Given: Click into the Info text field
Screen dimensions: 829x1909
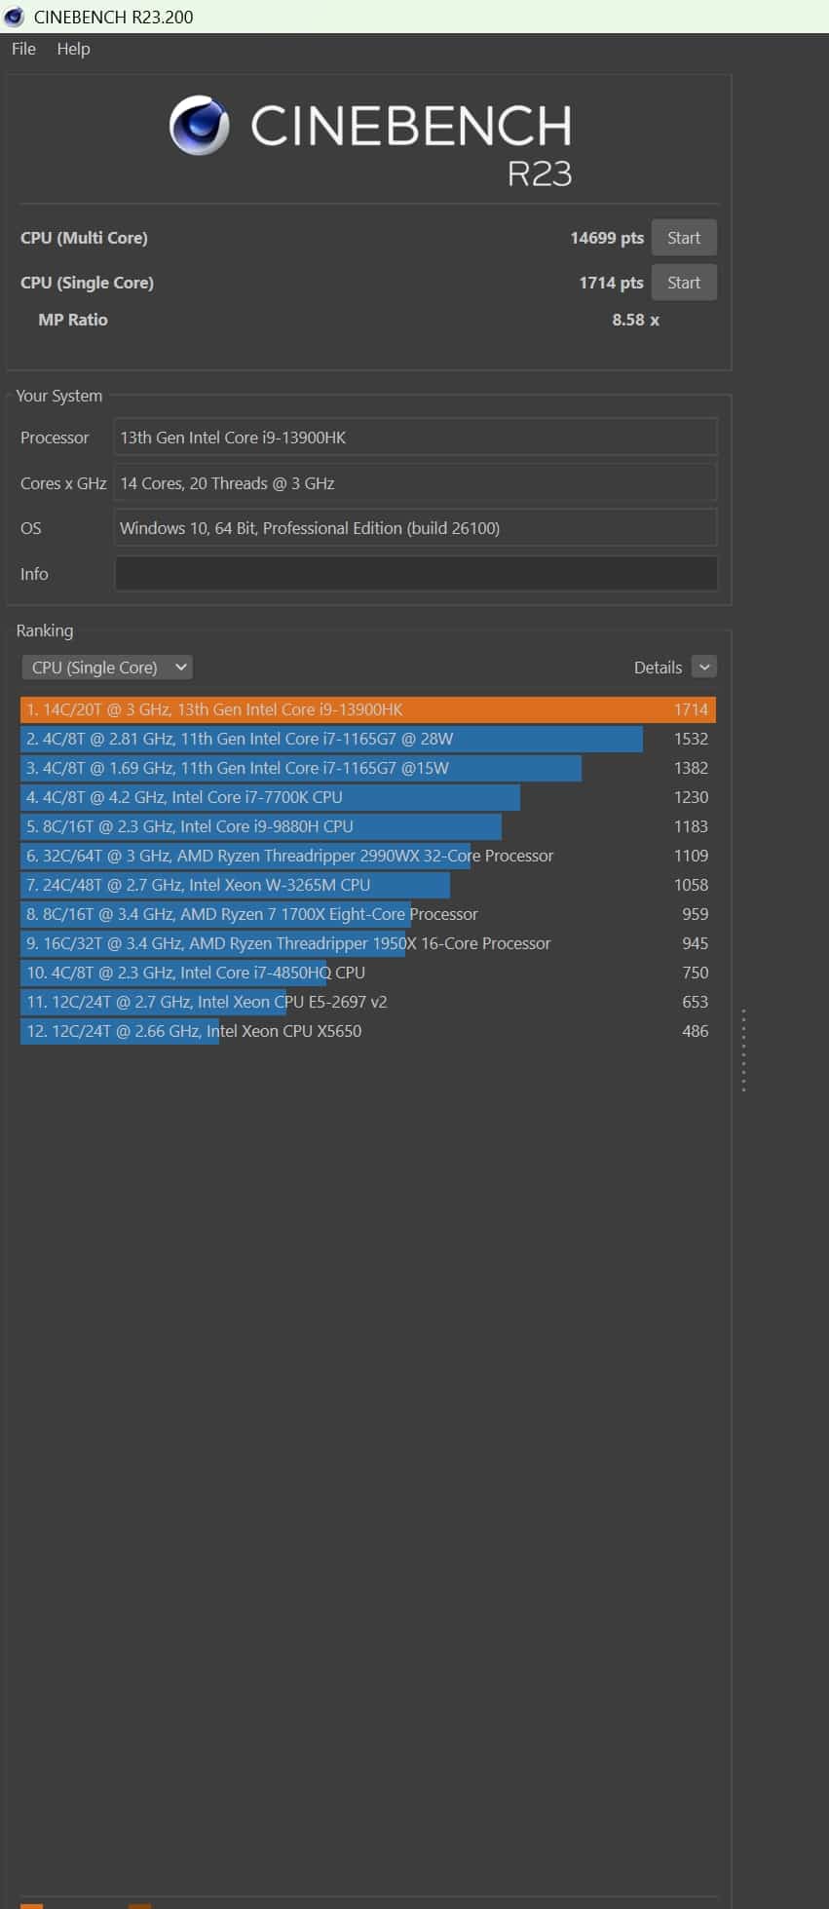Looking at the screenshot, I should coord(416,574).
